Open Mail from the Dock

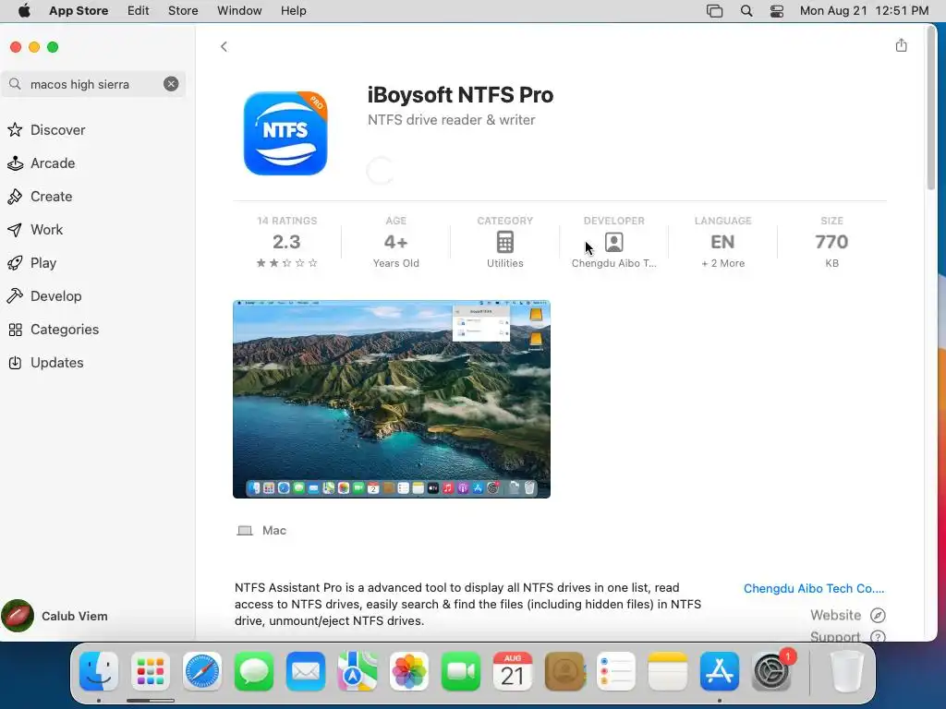306,670
